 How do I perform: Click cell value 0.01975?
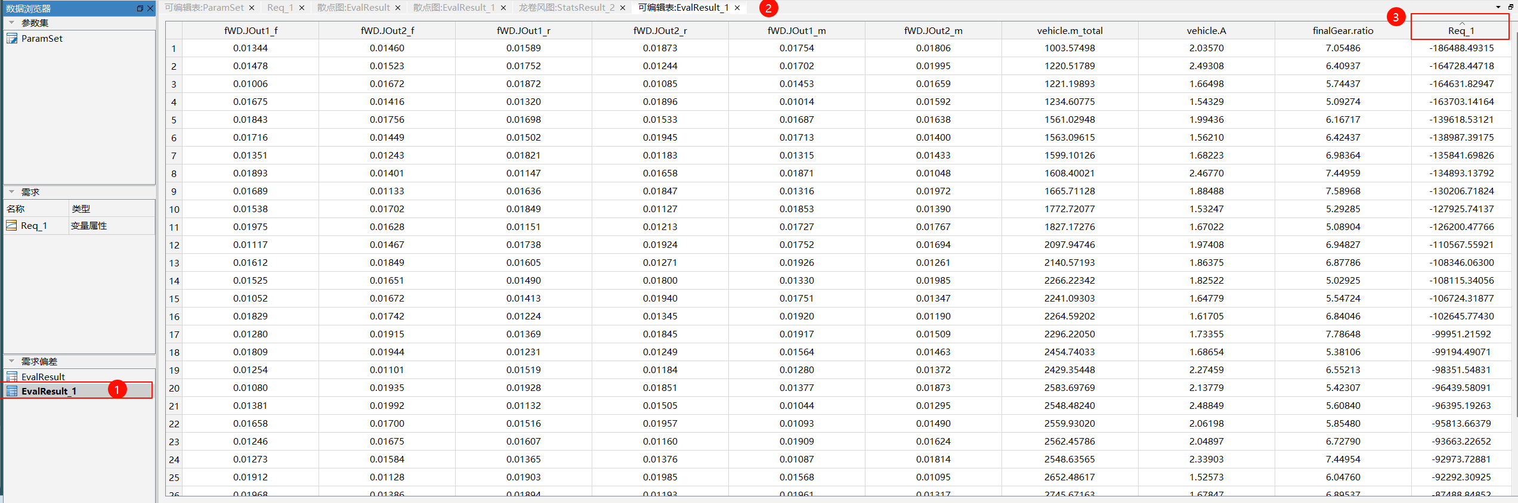click(251, 226)
